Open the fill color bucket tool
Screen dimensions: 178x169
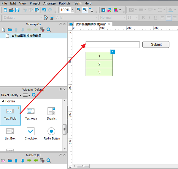click(x=171, y=10)
